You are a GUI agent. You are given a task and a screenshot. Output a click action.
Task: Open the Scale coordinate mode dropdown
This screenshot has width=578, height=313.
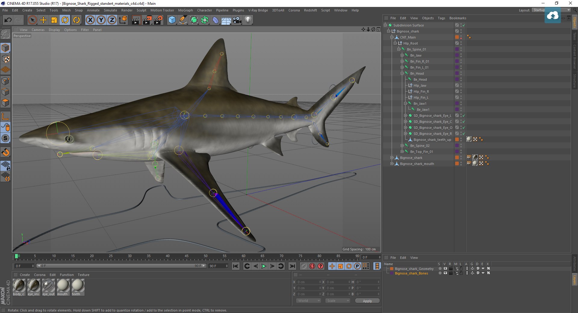(338, 301)
